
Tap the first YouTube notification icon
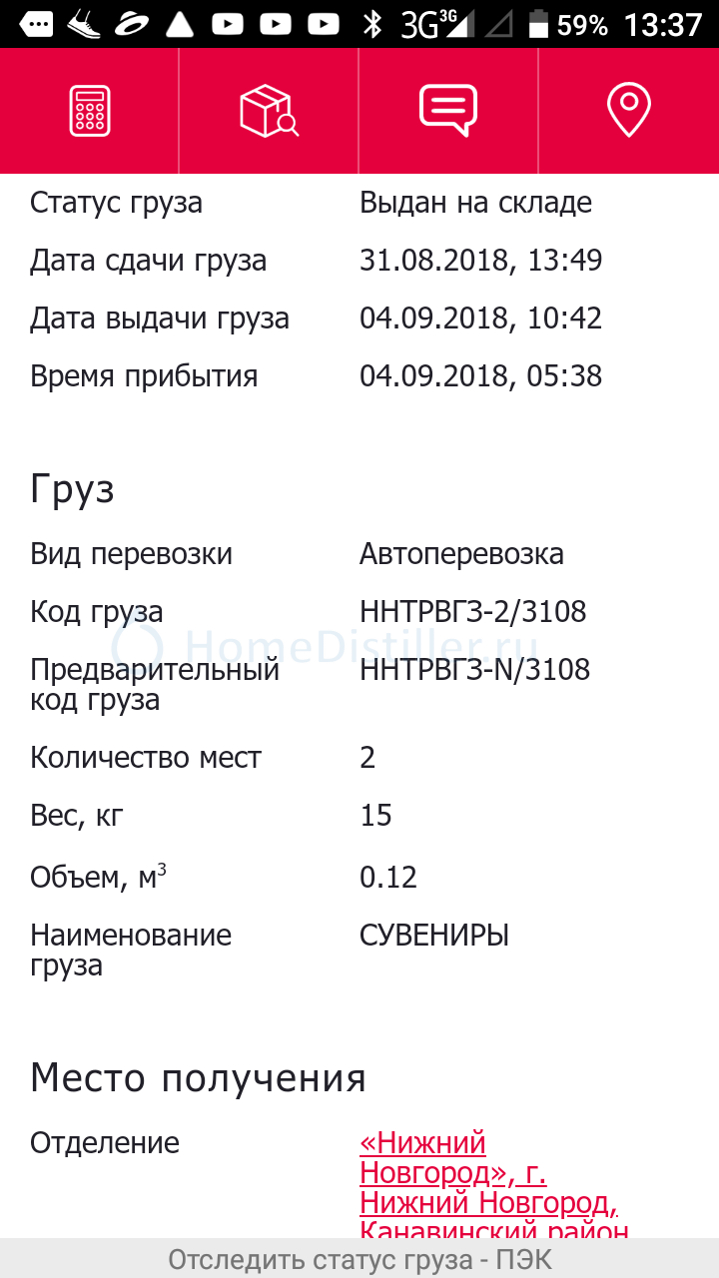[x=229, y=24]
